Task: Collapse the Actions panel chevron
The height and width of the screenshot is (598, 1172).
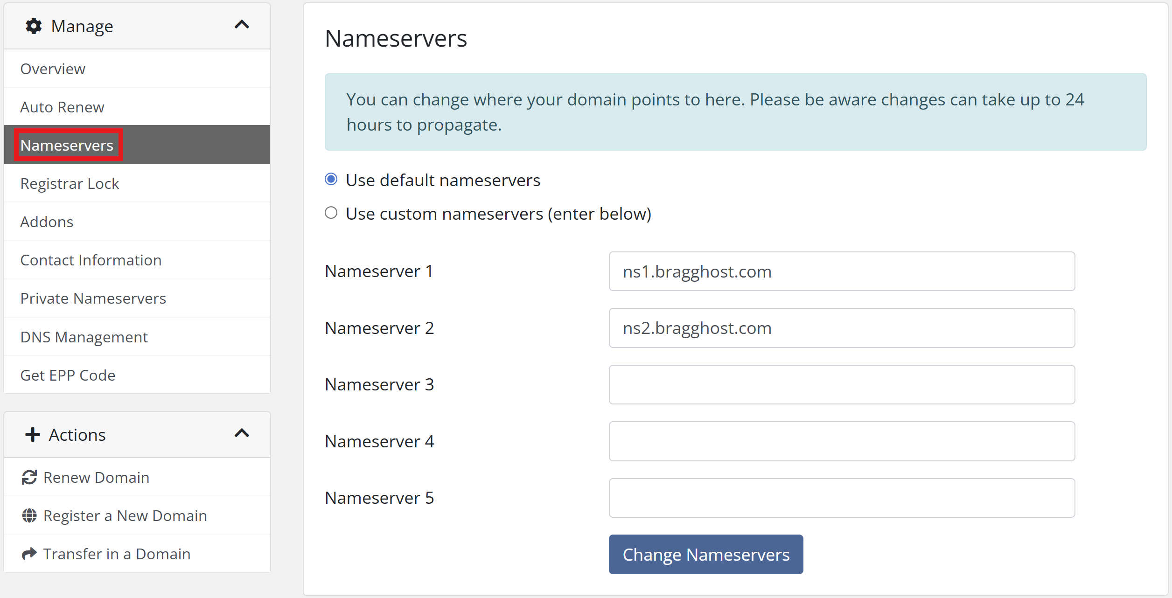Action: (x=242, y=433)
